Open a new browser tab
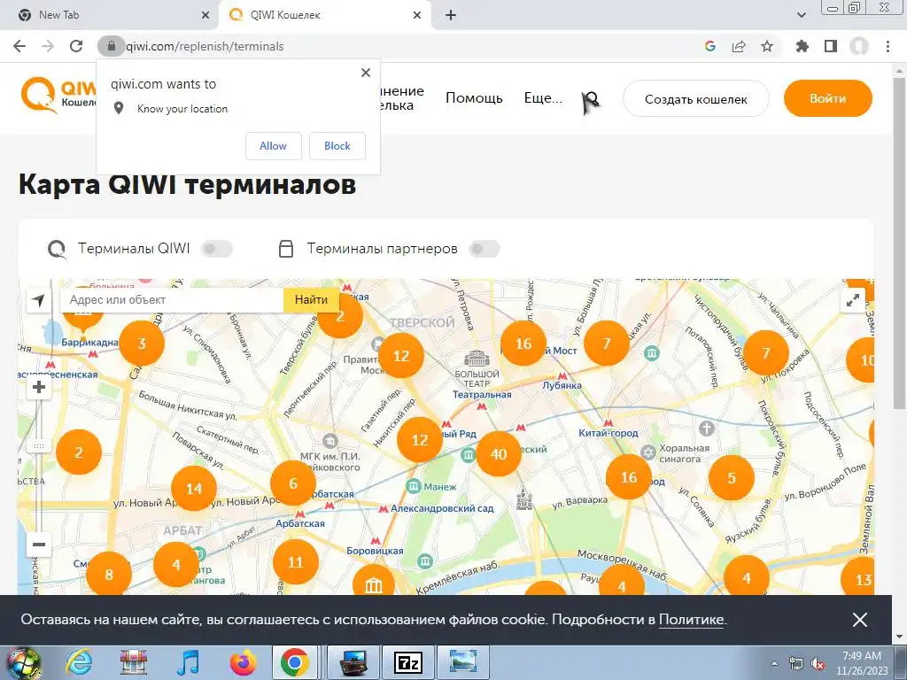Image resolution: width=907 pixels, height=680 pixels. 451,15
